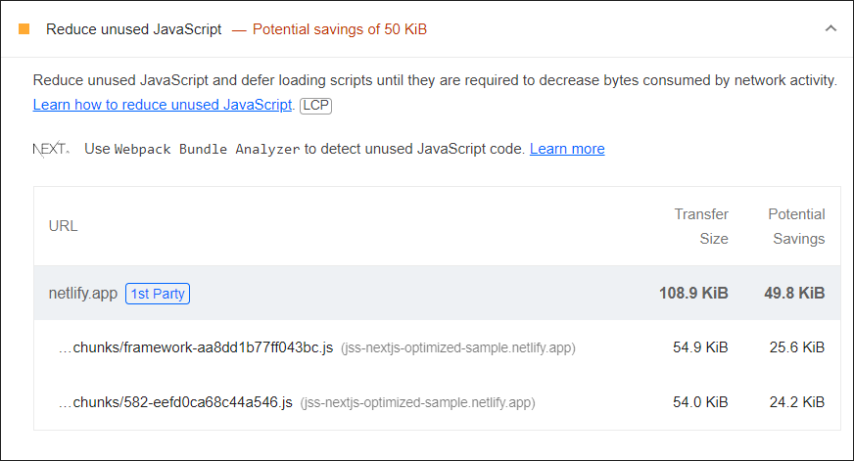Click the LCP metric badge

click(x=315, y=105)
